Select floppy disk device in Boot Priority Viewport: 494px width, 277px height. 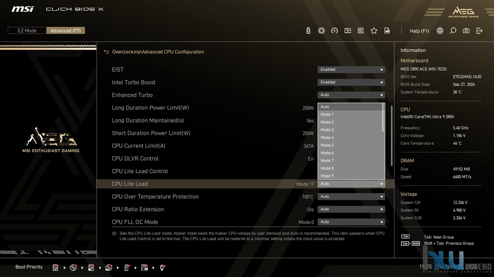click(x=144, y=267)
